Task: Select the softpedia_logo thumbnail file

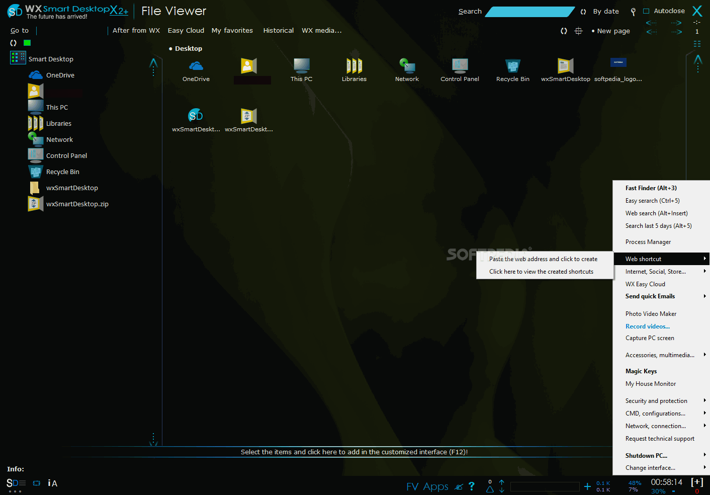Action: [x=618, y=62]
